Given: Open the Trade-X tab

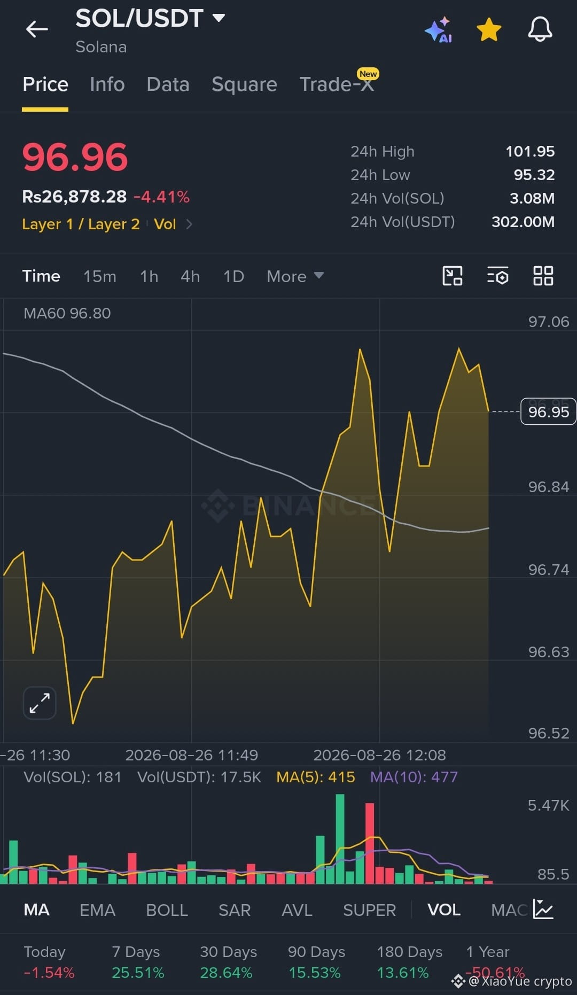Looking at the screenshot, I should [x=337, y=84].
